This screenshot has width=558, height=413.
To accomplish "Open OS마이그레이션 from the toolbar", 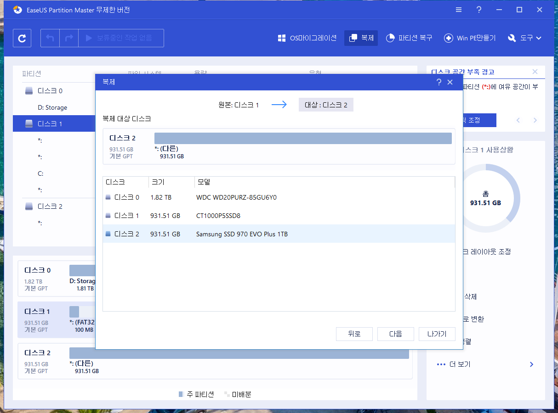I will coord(307,38).
